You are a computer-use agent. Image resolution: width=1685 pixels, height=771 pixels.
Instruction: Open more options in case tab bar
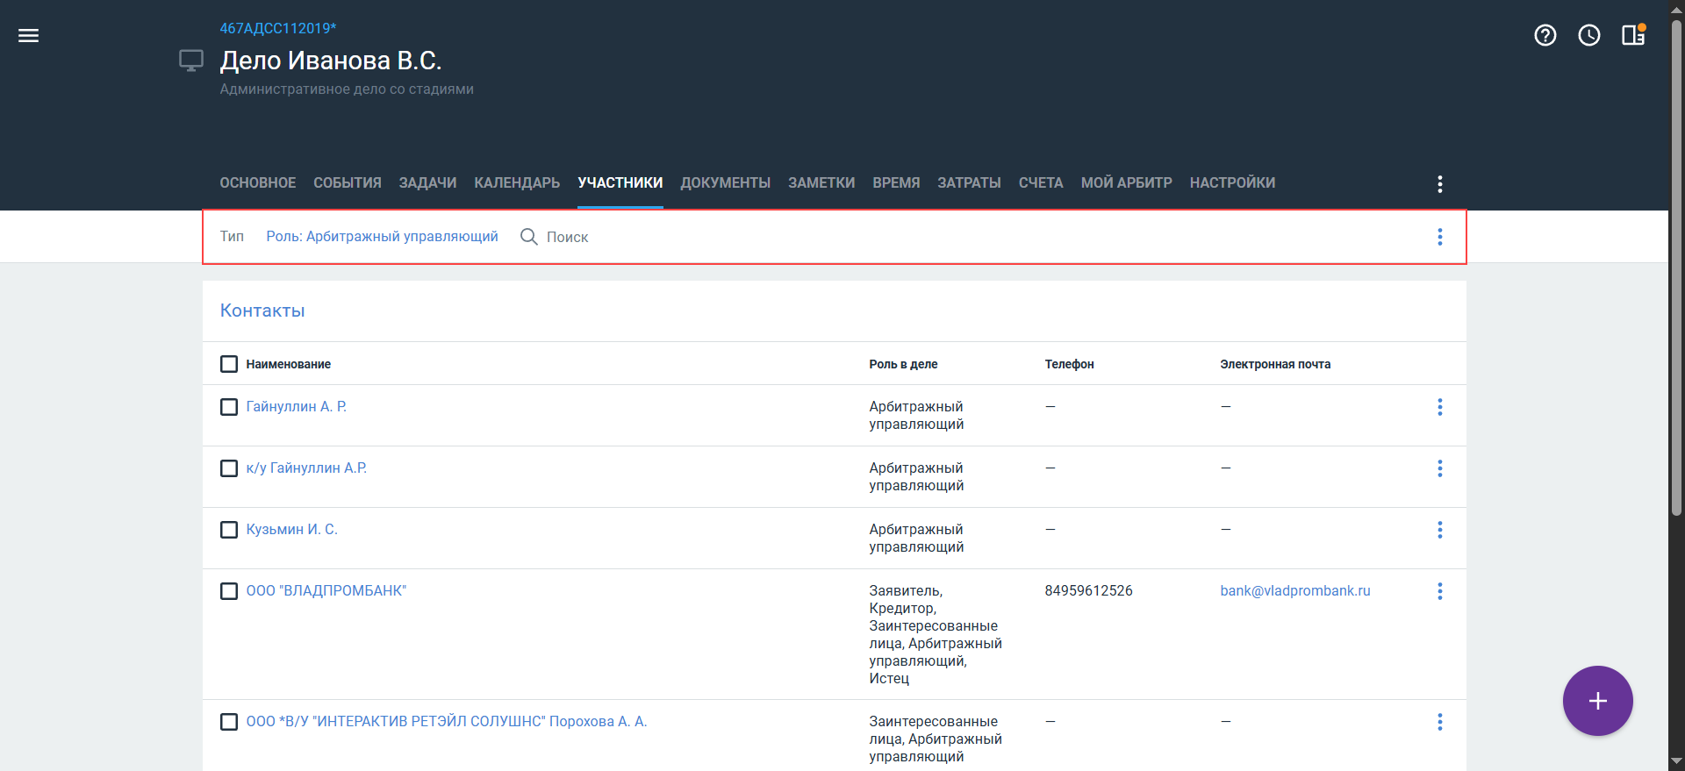[x=1439, y=183]
